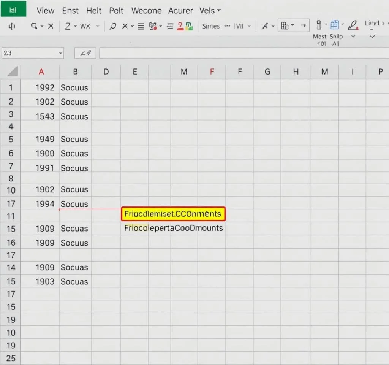
Task: Click the three-dots more options icon
Action: tap(228, 26)
